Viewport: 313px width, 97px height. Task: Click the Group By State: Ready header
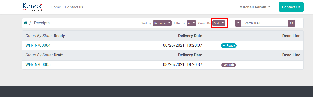pyautogui.click(x=45, y=36)
